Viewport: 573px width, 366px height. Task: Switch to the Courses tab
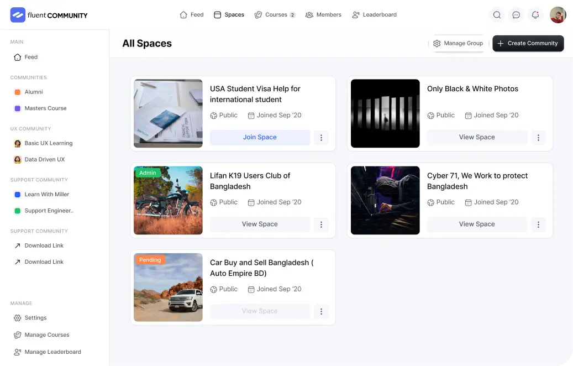(x=275, y=15)
